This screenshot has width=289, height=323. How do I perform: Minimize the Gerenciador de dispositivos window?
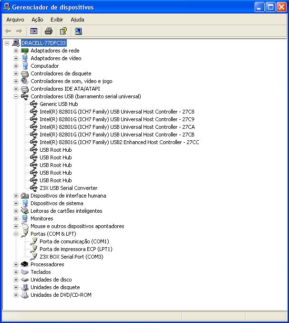tap(259, 7)
